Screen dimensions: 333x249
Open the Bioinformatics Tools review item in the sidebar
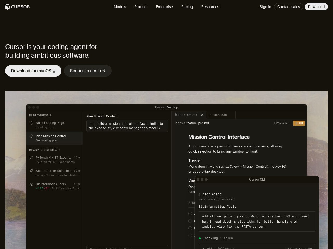(x=55, y=186)
